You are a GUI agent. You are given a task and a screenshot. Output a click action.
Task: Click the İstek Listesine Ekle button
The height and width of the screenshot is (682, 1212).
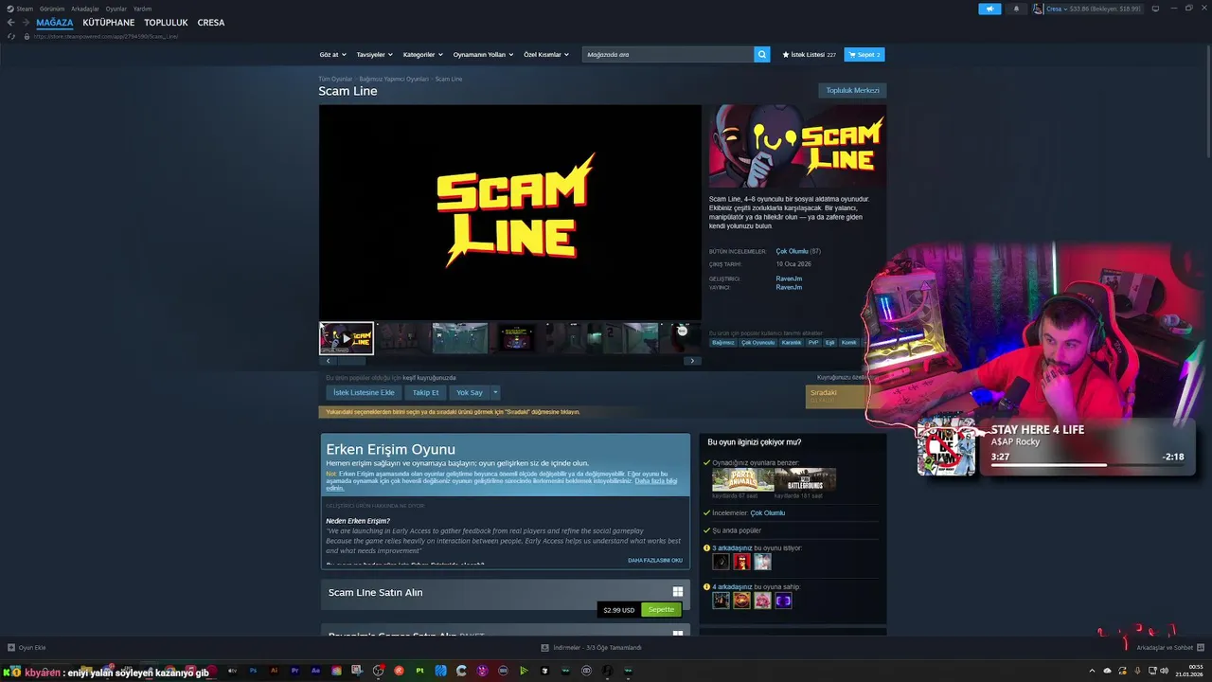coord(364,392)
